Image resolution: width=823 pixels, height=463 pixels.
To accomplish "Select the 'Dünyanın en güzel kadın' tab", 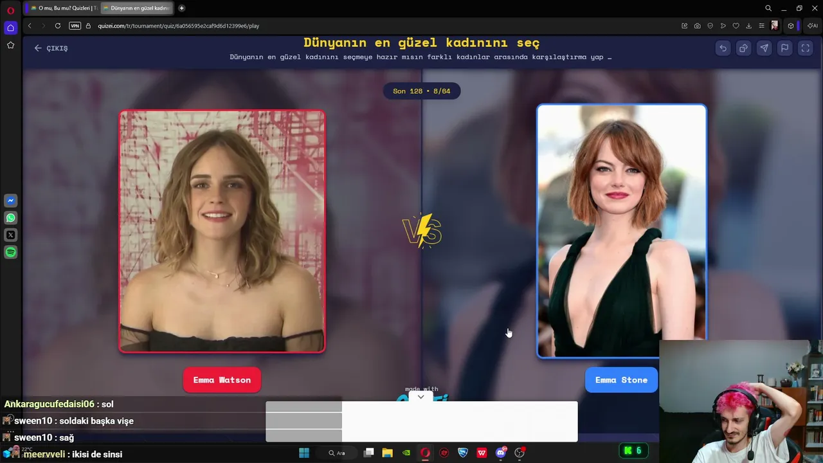I will (136, 8).
